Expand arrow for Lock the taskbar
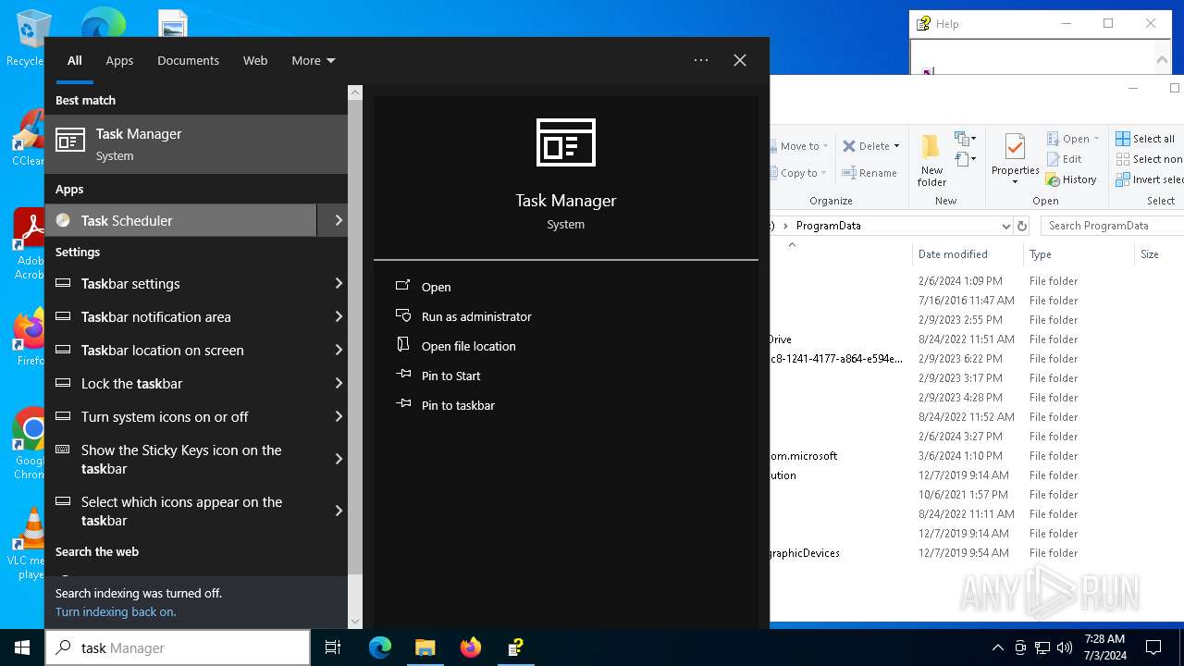This screenshot has width=1184, height=666. pyautogui.click(x=339, y=383)
